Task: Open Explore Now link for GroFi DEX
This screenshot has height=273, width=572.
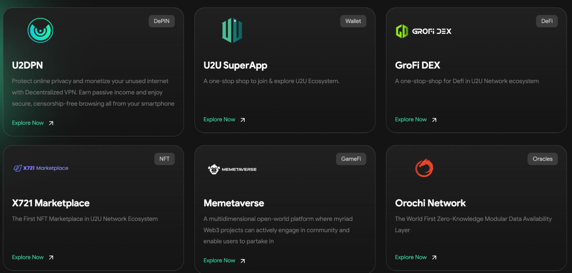Action: coord(411,120)
